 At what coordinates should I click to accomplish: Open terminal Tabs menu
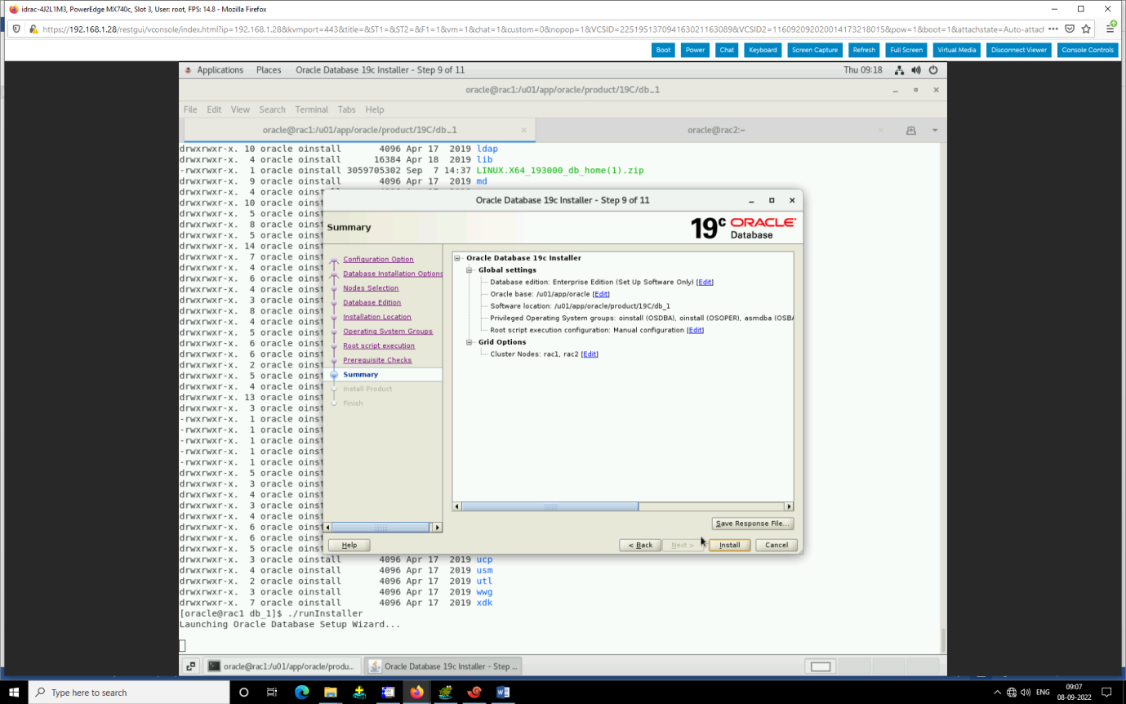[347, 109]
